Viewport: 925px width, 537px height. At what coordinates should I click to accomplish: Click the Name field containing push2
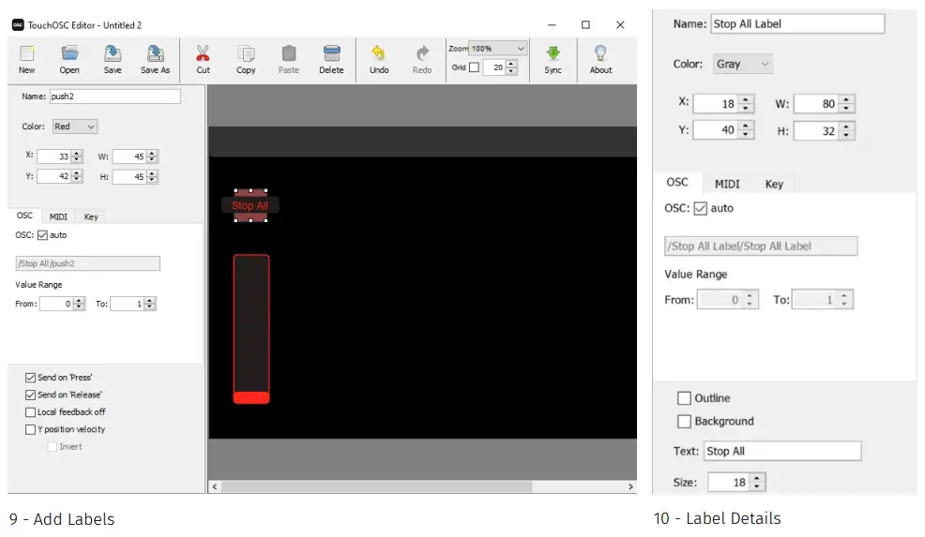[x=114, y=97]
